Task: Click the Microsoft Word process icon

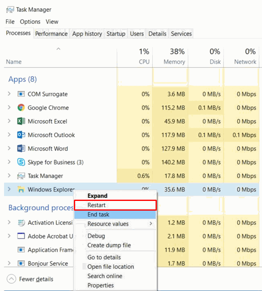Action: tap(21, 149)
